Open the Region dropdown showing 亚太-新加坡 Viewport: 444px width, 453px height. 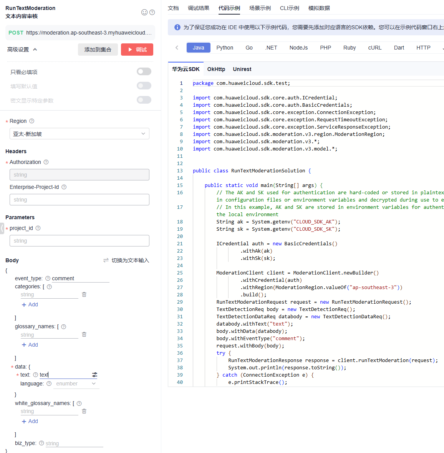[80, 134]
